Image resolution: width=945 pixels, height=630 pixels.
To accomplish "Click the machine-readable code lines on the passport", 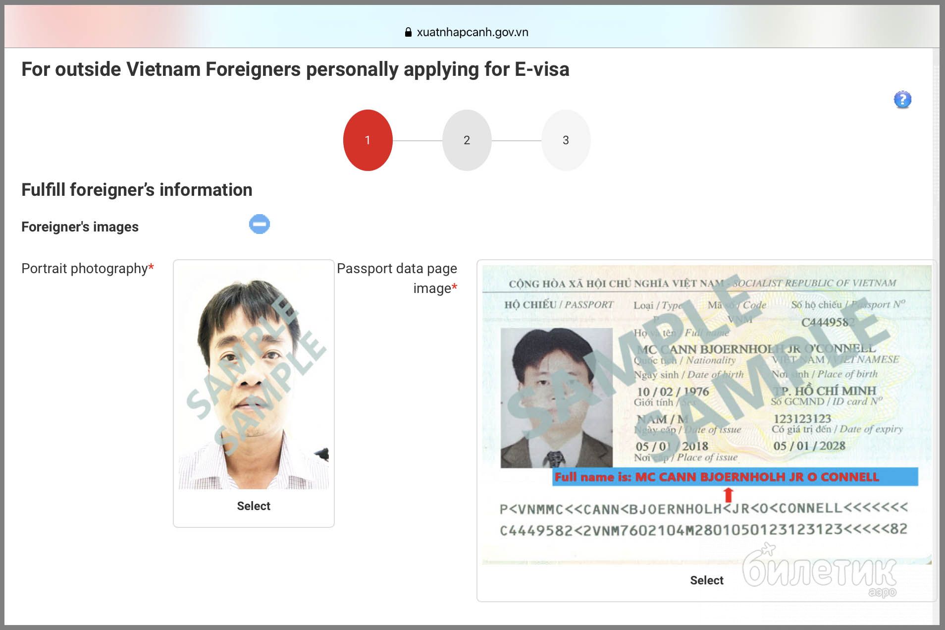I will click(703, 519).
